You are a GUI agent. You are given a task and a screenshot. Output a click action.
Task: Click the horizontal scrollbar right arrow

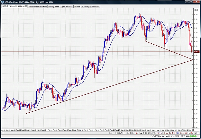pos(113,133)
